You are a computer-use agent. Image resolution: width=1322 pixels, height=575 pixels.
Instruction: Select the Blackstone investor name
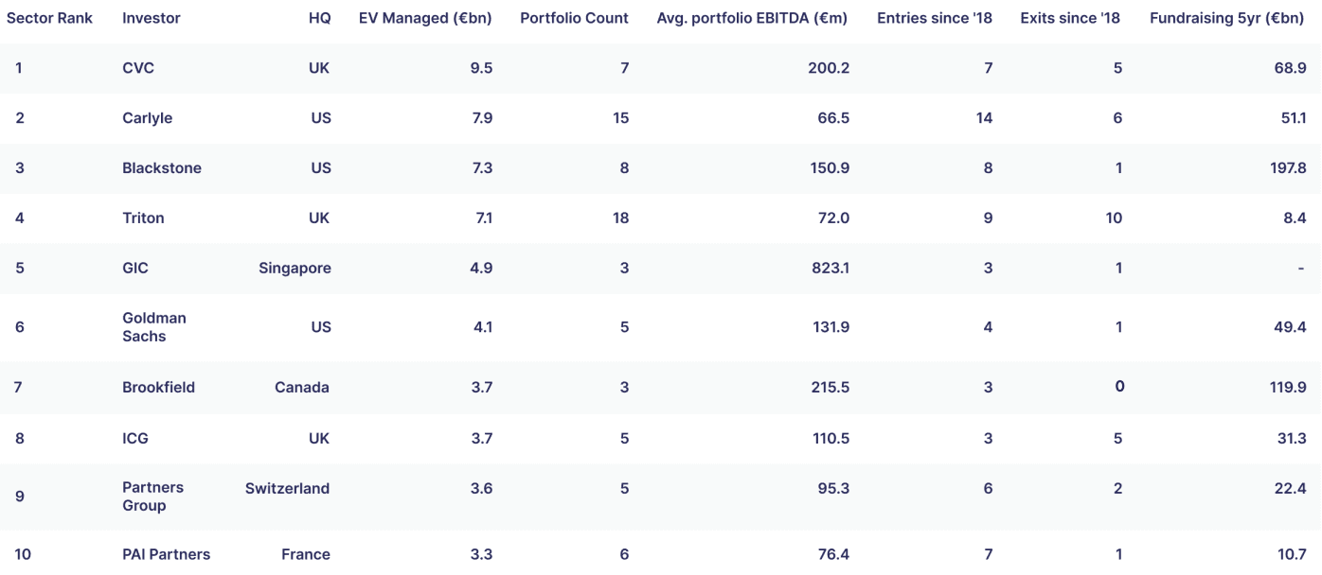[162, 168]
